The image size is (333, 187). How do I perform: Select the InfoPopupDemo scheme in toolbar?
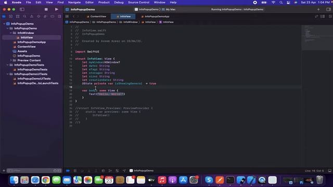pos(147,9)
